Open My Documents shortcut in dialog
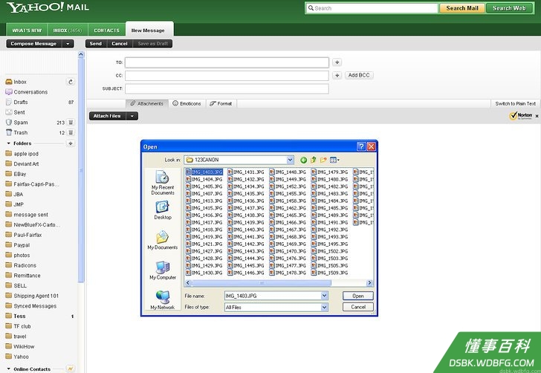Image resolution: width=541 pixels, height=373 pixels. tap(163, 240)
